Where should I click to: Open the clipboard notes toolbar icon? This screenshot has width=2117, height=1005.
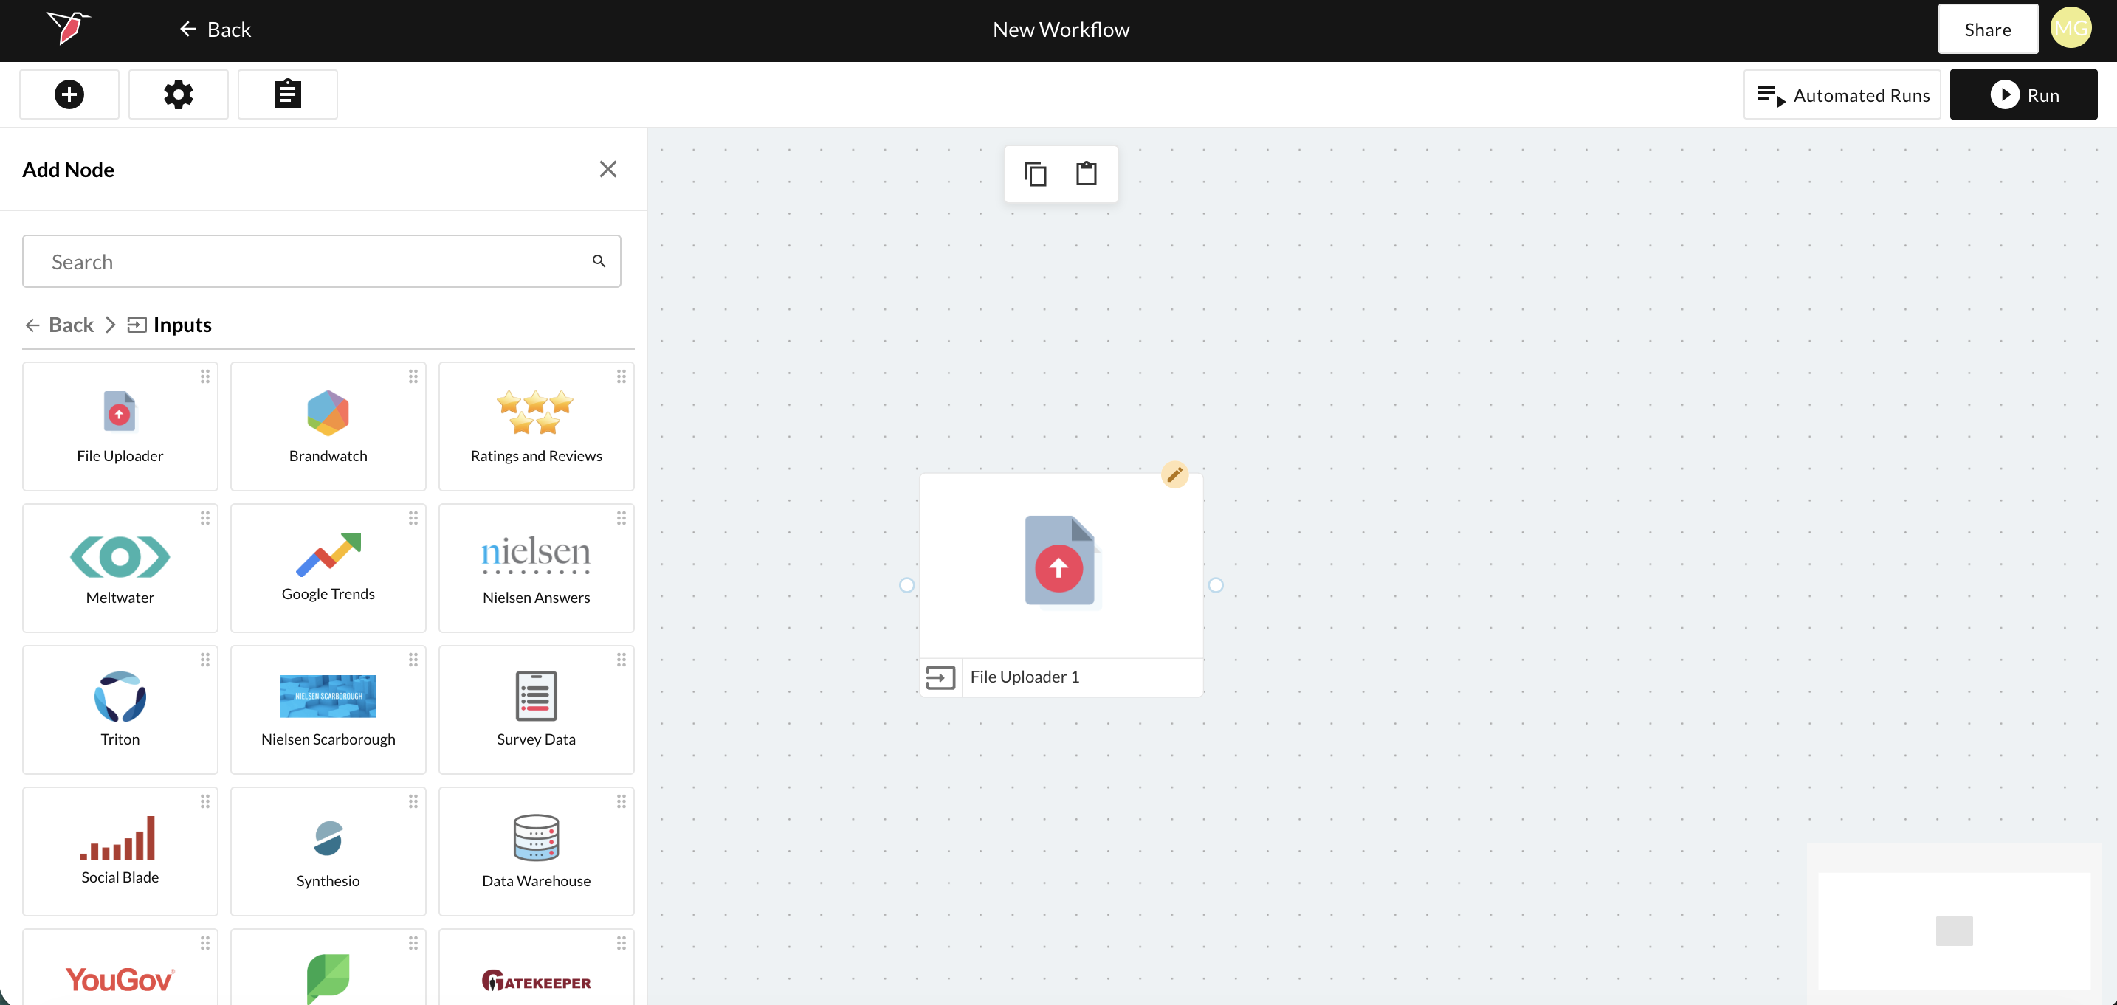pos(287,94)
